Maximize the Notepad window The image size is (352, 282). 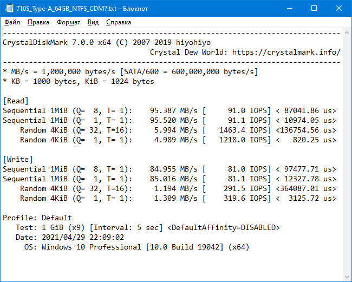(x=314, y=8)
